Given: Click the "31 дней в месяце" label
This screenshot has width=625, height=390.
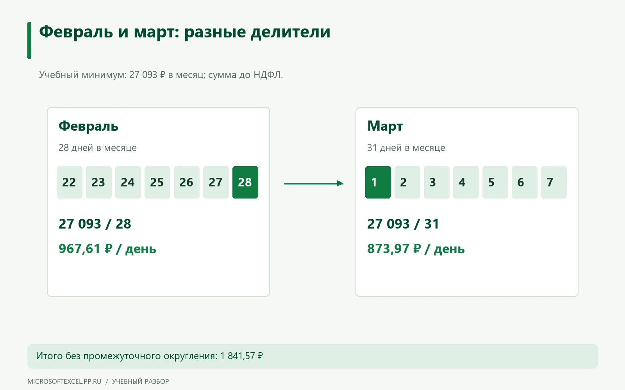Looking at the screenshot, I should click(406, 148).
